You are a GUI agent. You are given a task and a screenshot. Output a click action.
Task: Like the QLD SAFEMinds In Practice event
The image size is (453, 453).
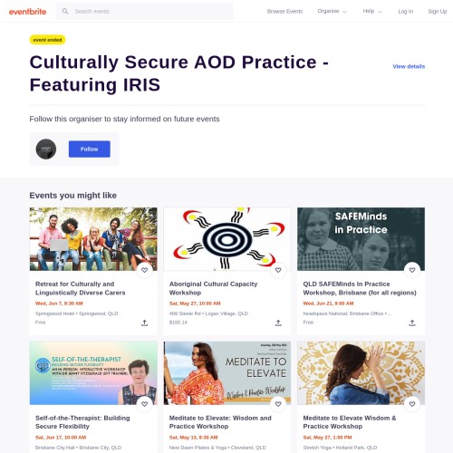pos(412,270)
